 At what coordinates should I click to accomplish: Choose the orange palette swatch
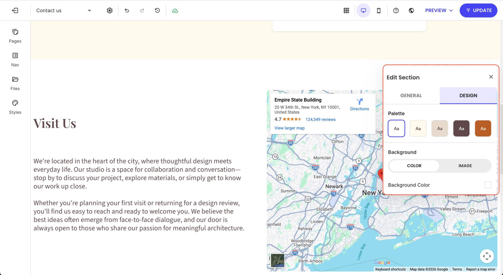tap(483, 128)
